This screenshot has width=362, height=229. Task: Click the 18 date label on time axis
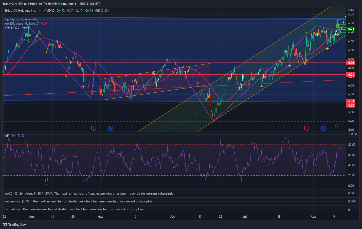click(x=279, y=217)
